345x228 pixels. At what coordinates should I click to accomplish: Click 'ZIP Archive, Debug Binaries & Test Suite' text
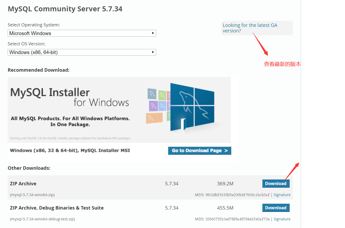pos(57,208)
